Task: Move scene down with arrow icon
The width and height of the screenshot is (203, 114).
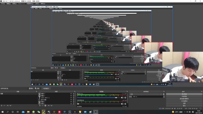Action: 10,106
